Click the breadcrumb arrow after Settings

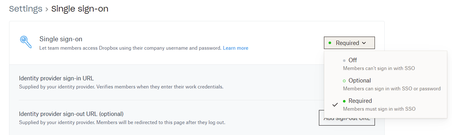[x=47, y=9]
